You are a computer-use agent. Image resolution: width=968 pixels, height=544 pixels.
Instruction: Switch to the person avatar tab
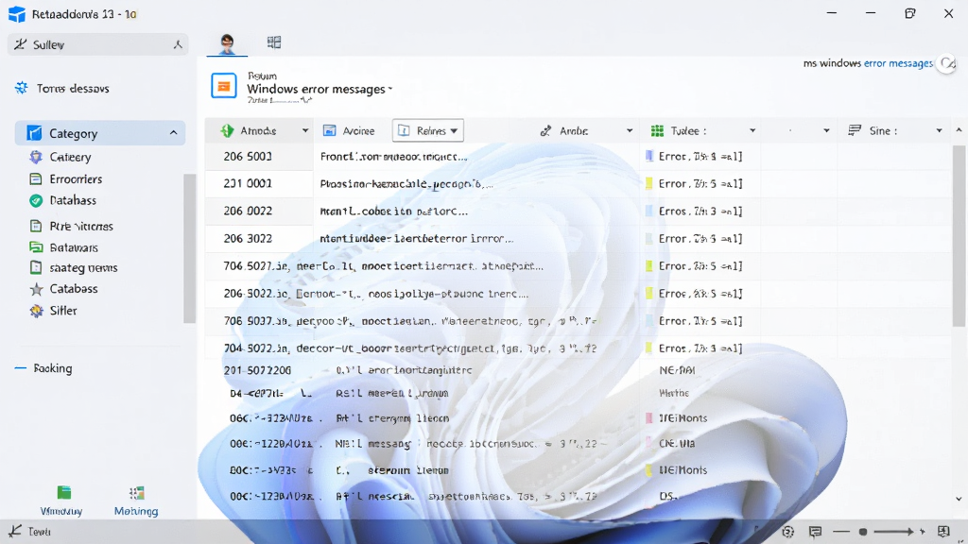tap(227, 43)
